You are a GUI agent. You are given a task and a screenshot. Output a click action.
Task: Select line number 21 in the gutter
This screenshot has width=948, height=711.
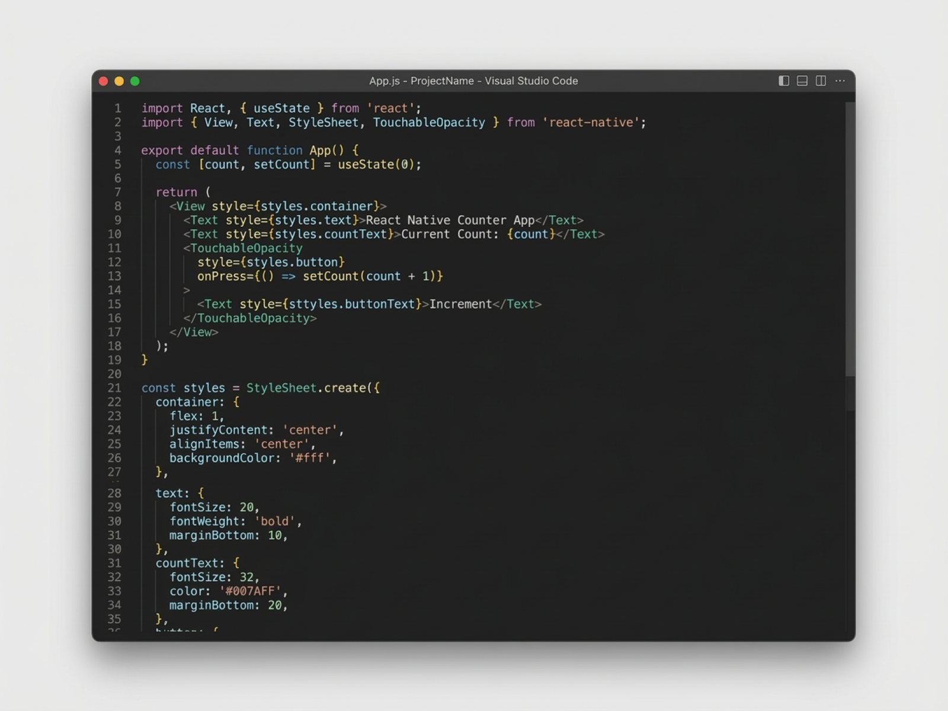[x=114, y=388]
